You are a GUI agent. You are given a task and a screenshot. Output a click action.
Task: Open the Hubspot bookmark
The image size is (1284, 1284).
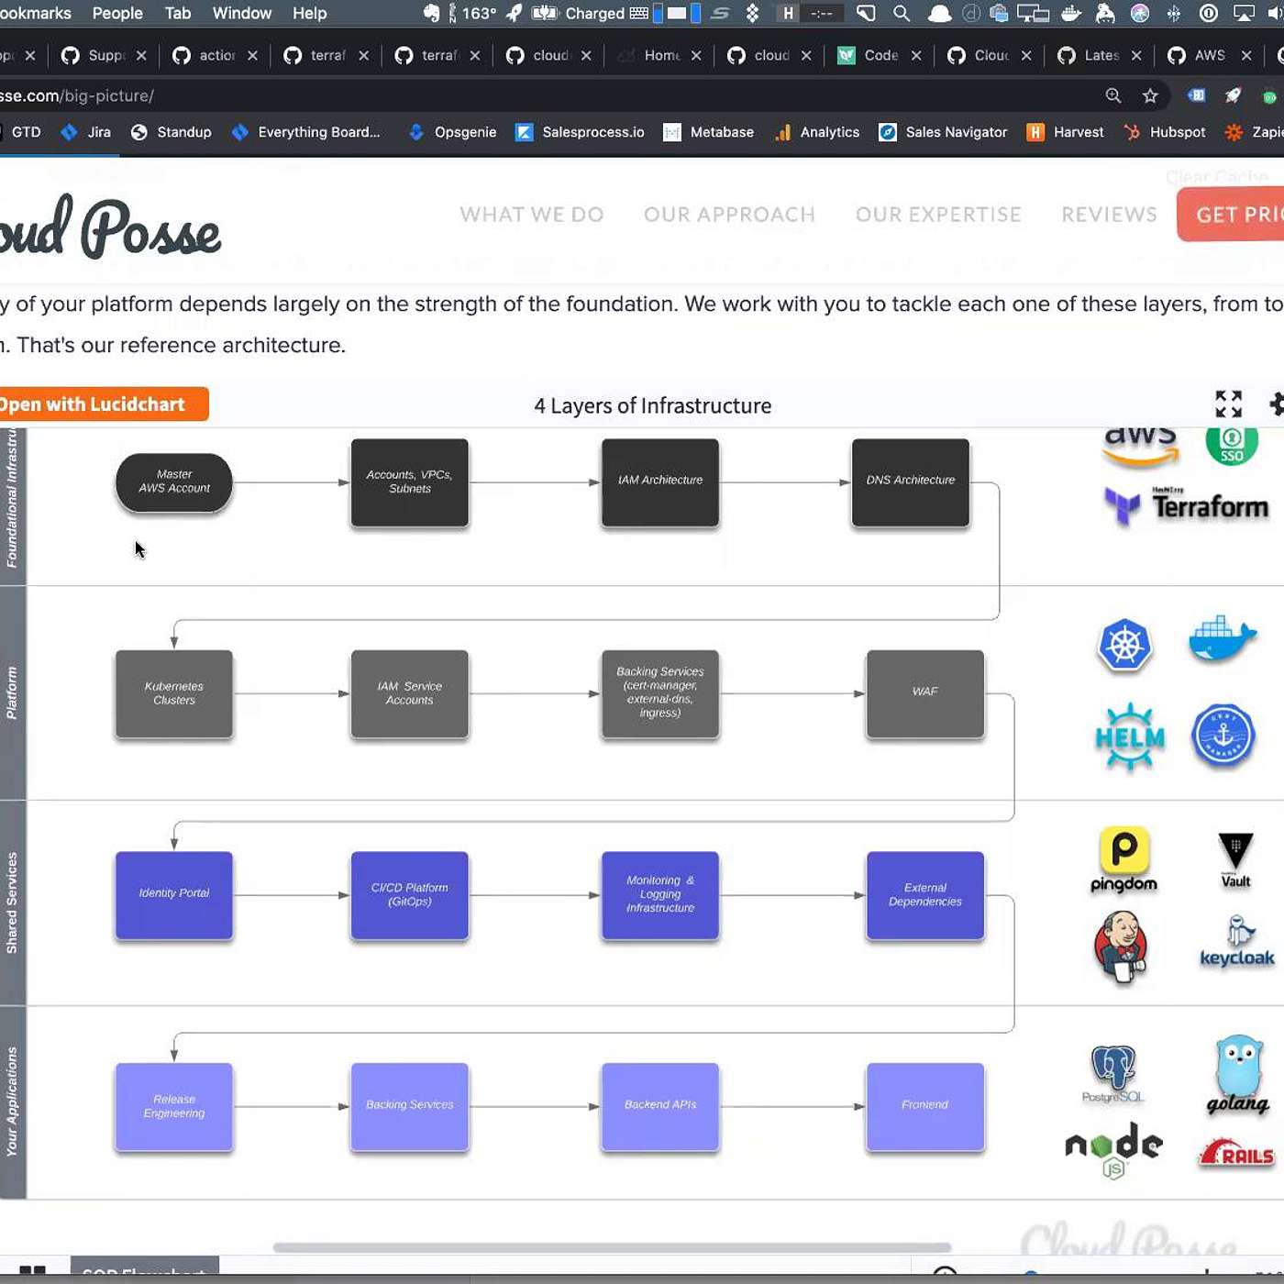pos(1165,132)
